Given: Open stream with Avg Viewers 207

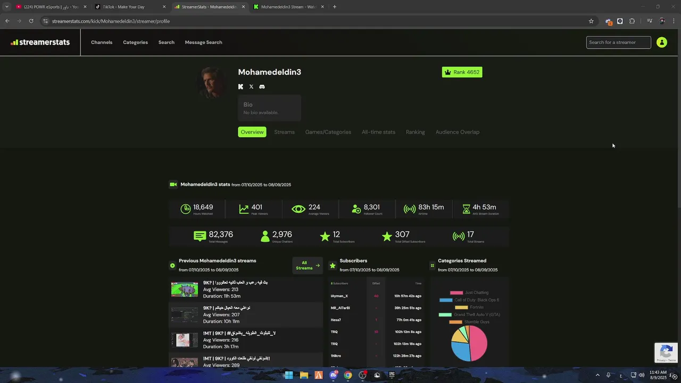Looking at the screenshot, I should [246, 314].
